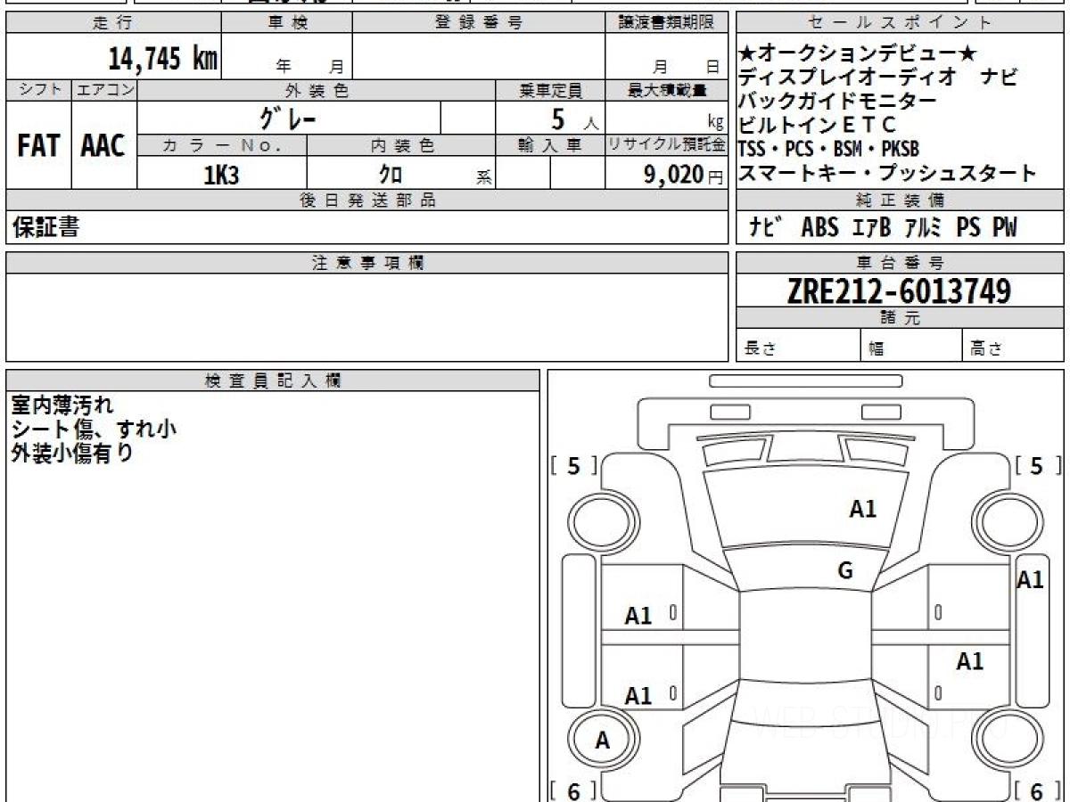Click the 室内薄汚れ inspector note
Viewport: 1070px width, 802px height.
coord(62,405)
